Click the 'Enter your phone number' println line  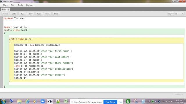click(x=44, y=63)
